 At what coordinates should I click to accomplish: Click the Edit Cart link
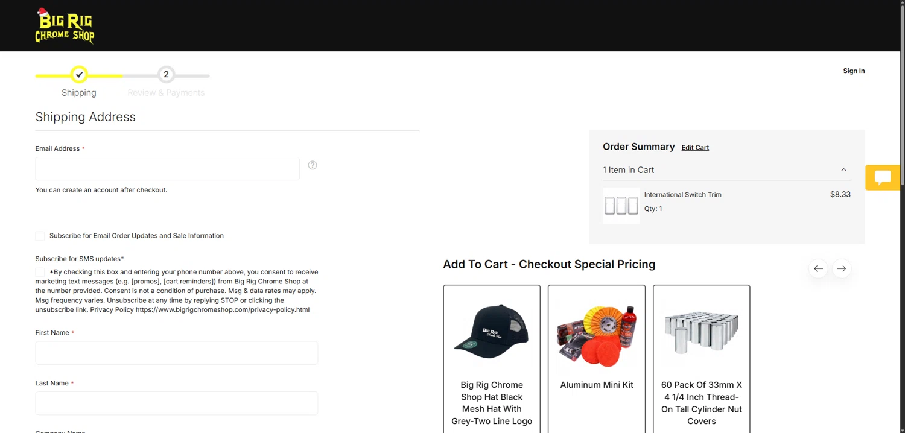click(695, 147)
